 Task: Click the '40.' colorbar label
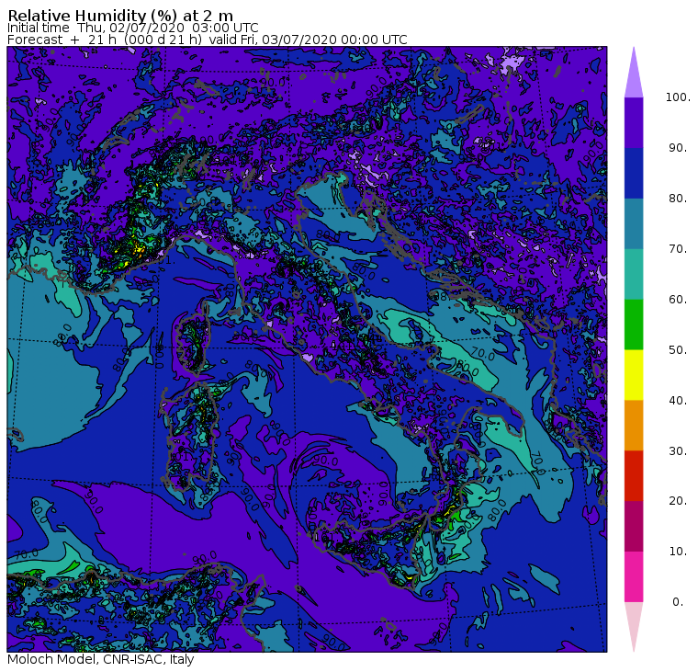678,400
